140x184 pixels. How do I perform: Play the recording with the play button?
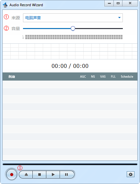[x=53, y=175]
